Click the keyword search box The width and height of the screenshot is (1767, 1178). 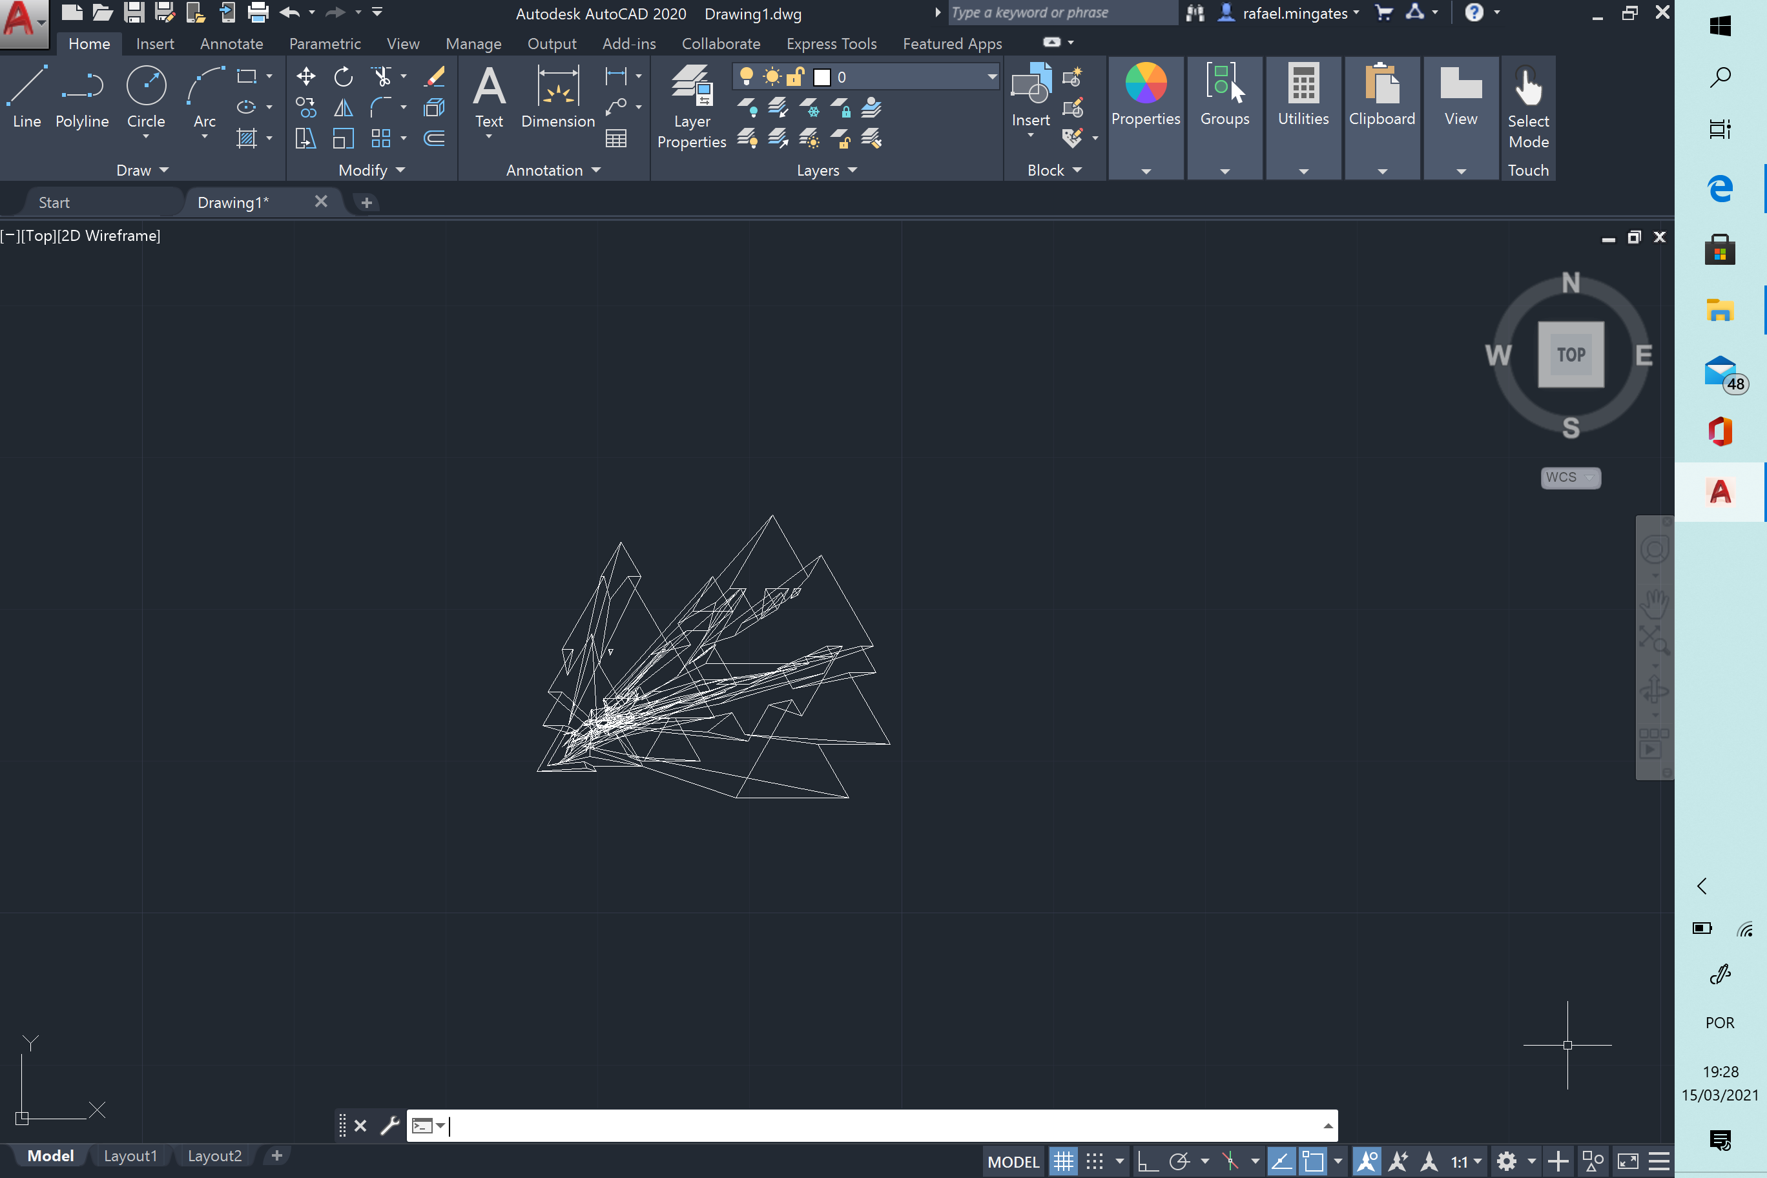1062,13
